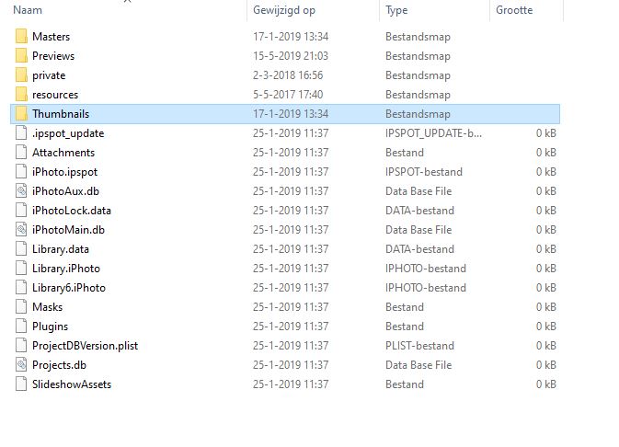This screenshot has height=447, width=619.
Task: Select the Plugins file icon
Action: (21, 327)
